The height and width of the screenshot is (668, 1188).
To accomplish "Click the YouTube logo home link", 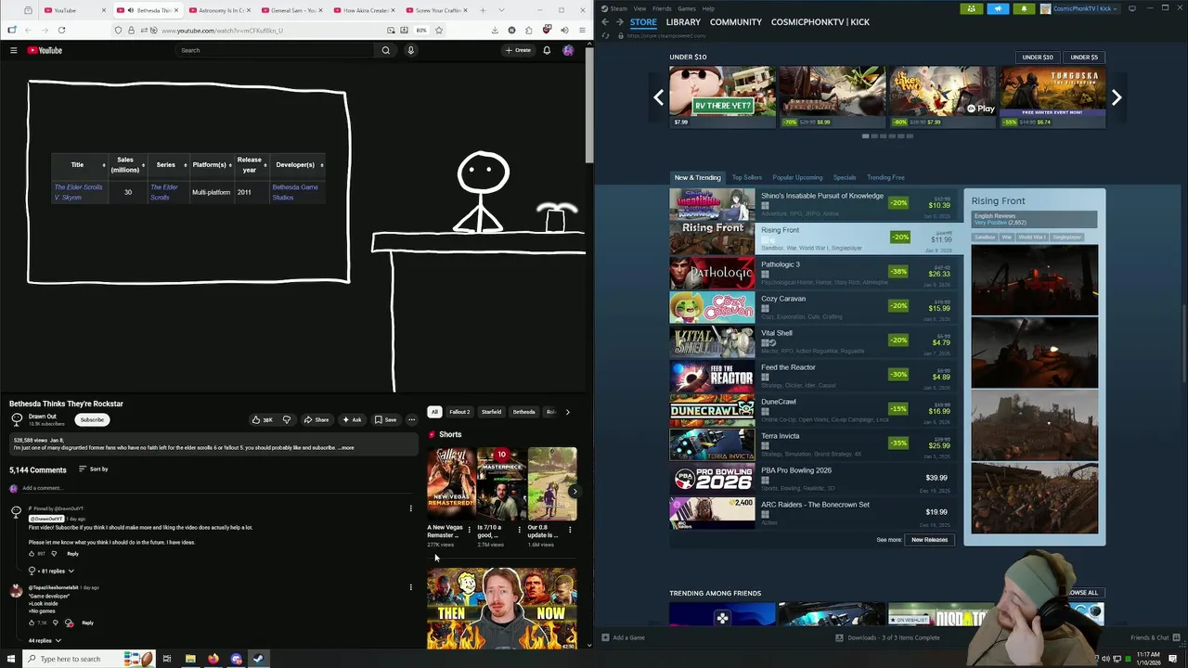I will coord(45,50).
